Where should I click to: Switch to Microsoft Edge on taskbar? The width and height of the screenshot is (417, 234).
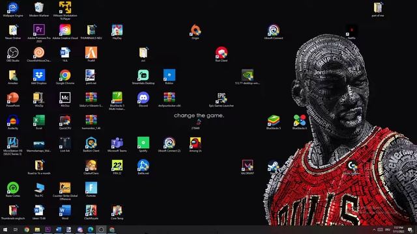(x=91, y=229)
